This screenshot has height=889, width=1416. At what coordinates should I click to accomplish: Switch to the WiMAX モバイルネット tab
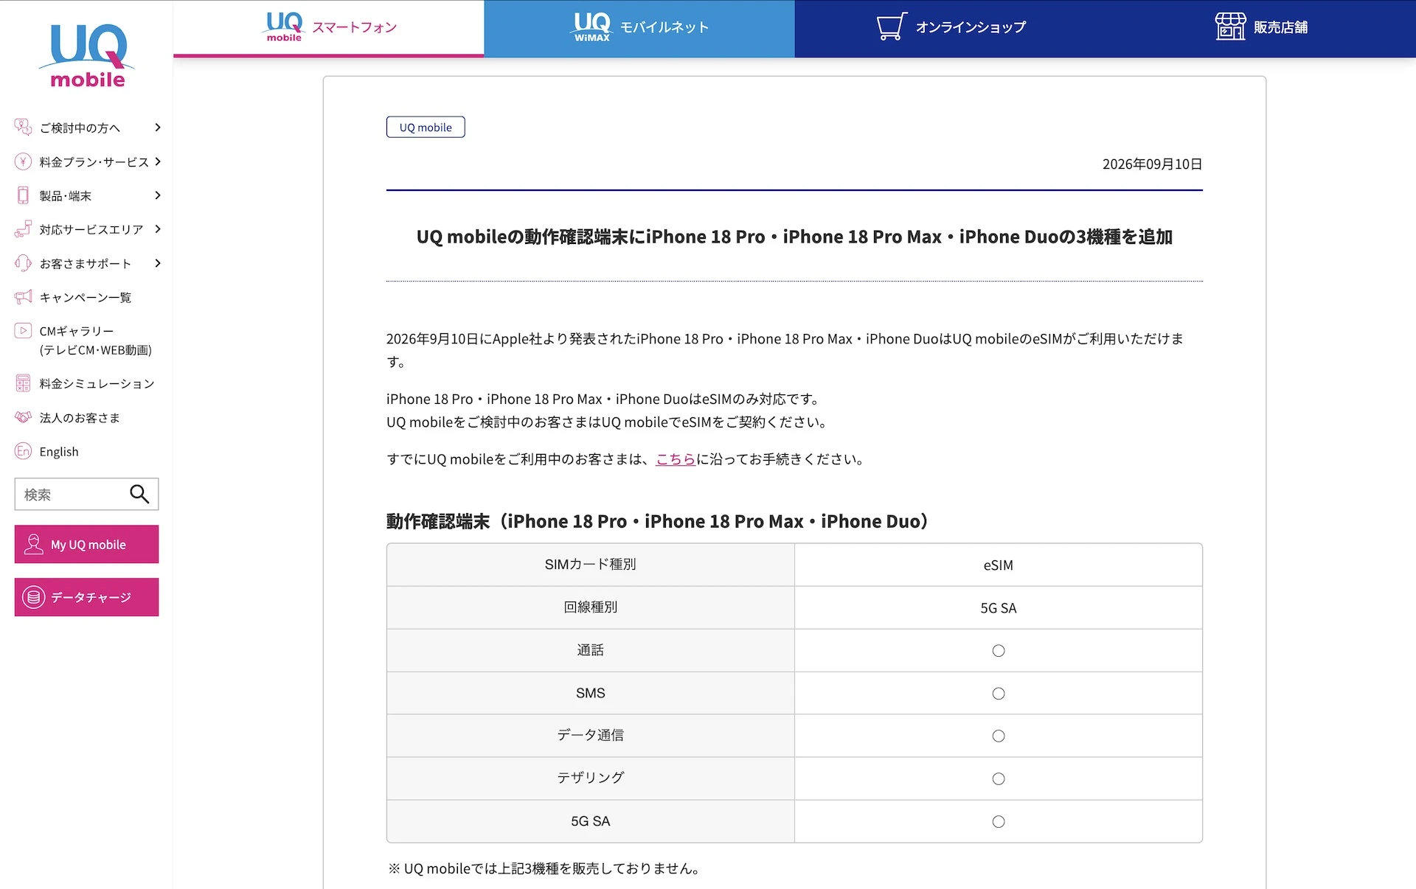[x=639, y=28]
